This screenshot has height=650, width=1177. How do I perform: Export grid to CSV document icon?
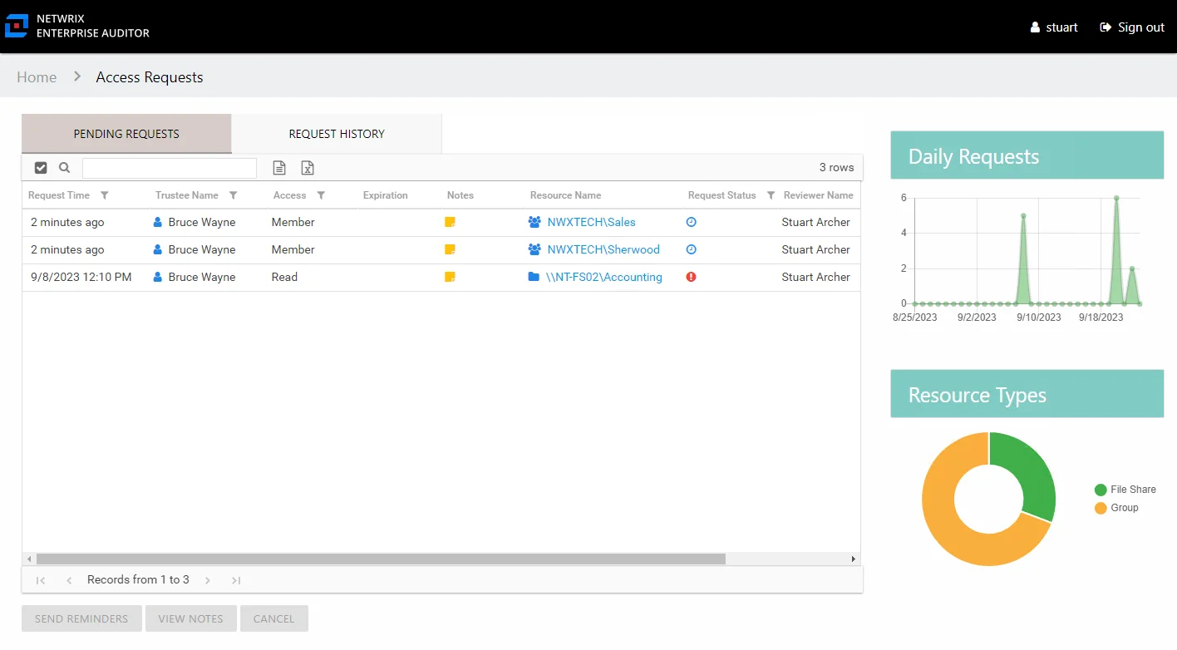pos(280,168)
